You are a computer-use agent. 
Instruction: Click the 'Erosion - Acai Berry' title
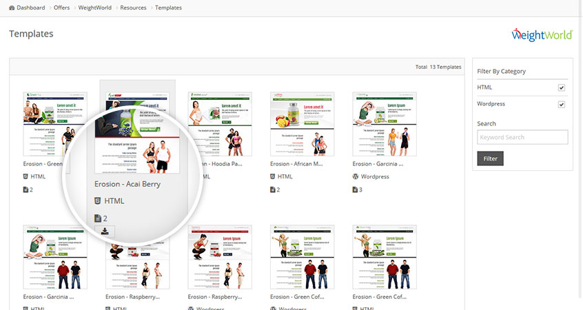coord(127,184)
